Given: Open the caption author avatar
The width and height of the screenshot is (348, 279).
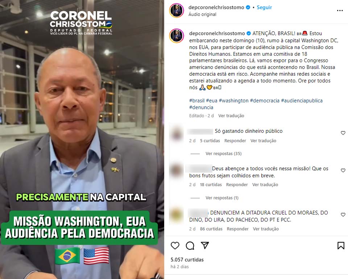Looking at the screenshot, I should (x=177, y=36).
